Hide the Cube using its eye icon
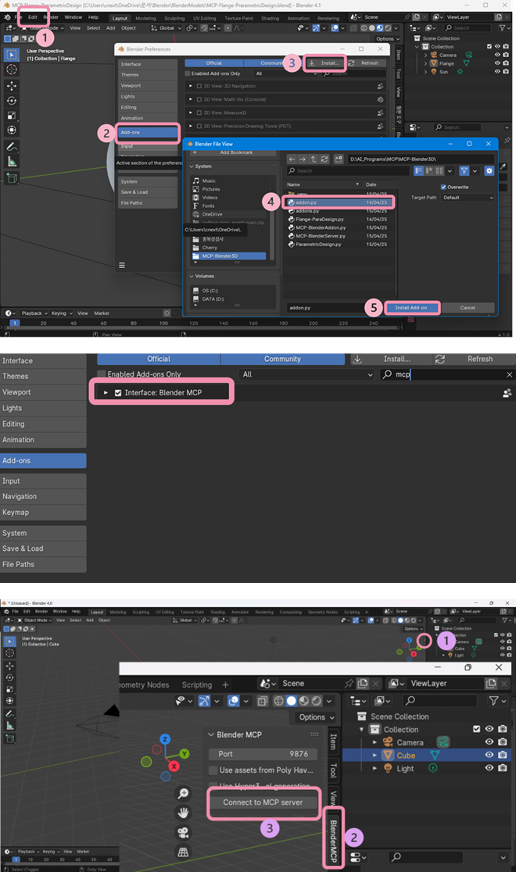The height and width of the screenshot is (872, 516). click(x=489, y=756)
